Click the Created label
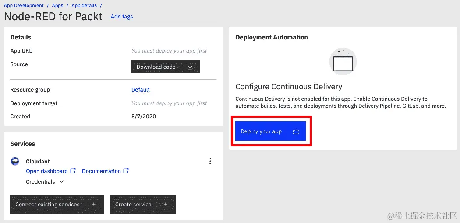The image size is (460, 223). (x=20, y=117)
